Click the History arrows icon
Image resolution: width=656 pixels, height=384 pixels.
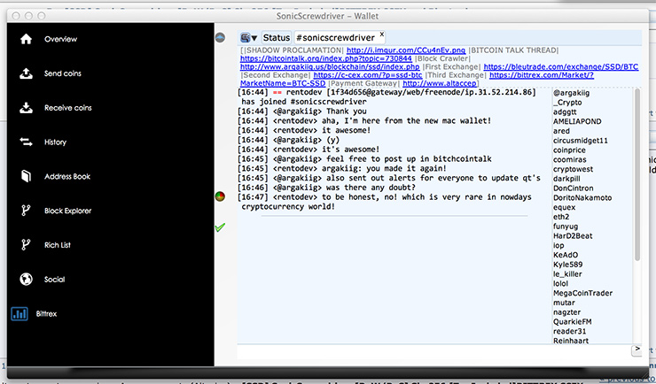pyautogui.click(x=26, y=142)
